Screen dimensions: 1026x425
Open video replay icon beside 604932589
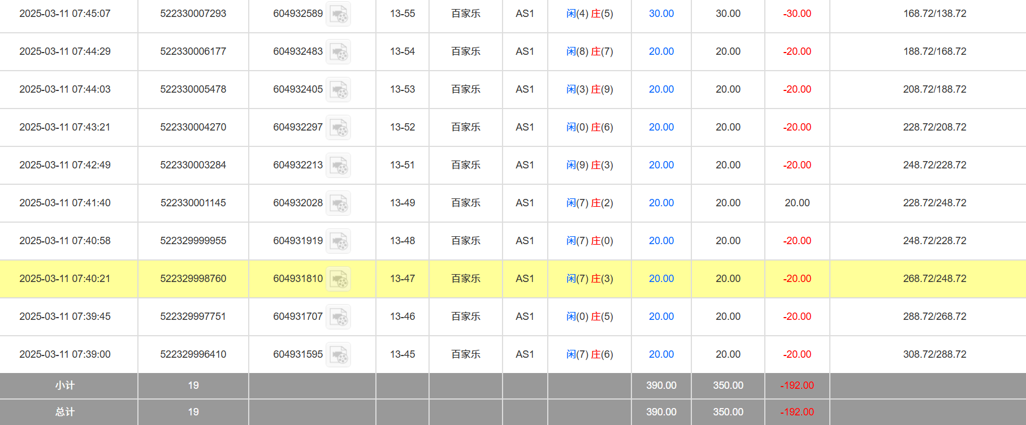(339, 14)
